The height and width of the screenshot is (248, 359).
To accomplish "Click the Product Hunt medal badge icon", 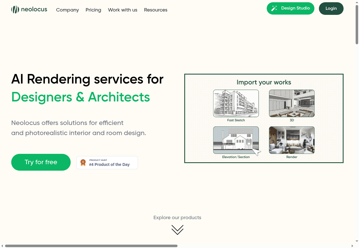I will click(x=83, y=163).
